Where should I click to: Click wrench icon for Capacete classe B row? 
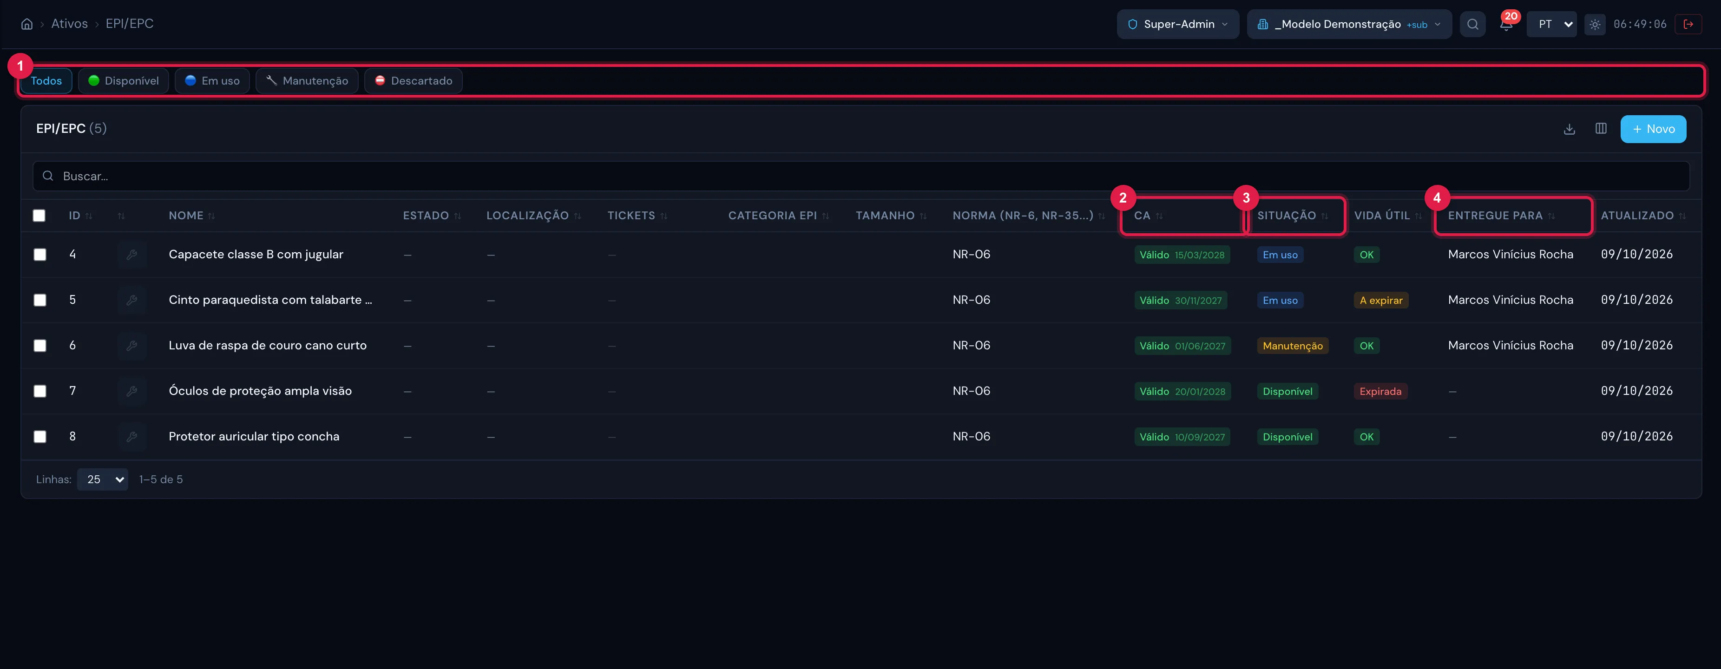[x=131, y=255]
